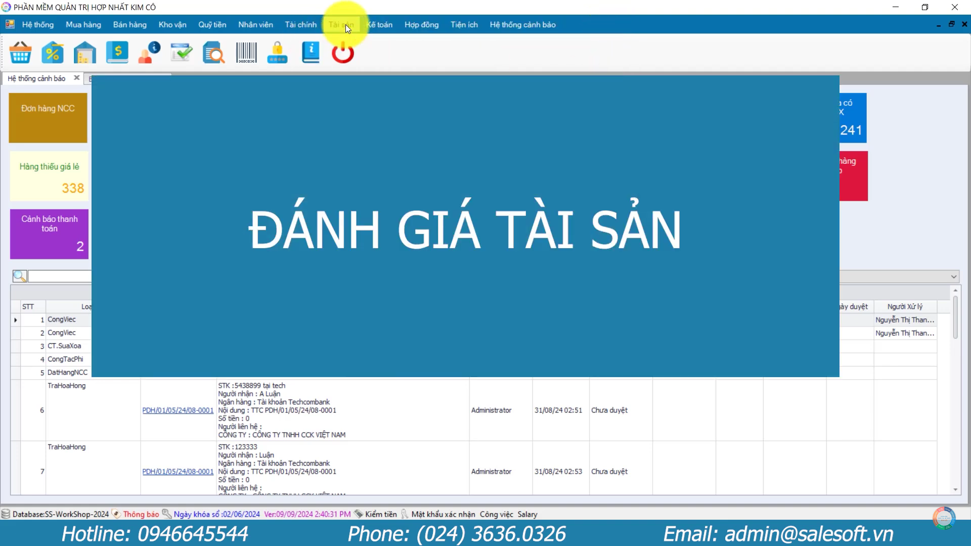This screenshot has height=546, width=971.
Task: Open the percent discount tag icon
Action: (x=53, y=53)
